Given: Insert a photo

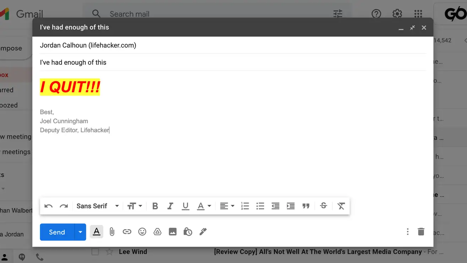Looking at the screenshot, I should (x=173, y=232).
